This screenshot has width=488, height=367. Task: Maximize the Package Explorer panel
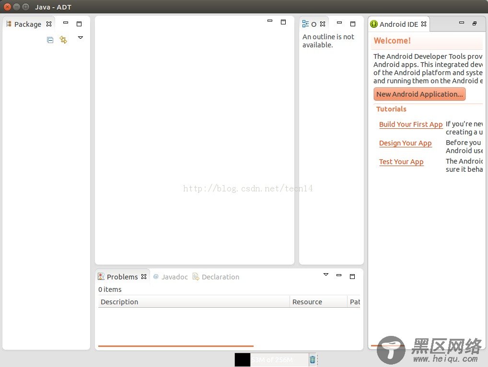79,23
